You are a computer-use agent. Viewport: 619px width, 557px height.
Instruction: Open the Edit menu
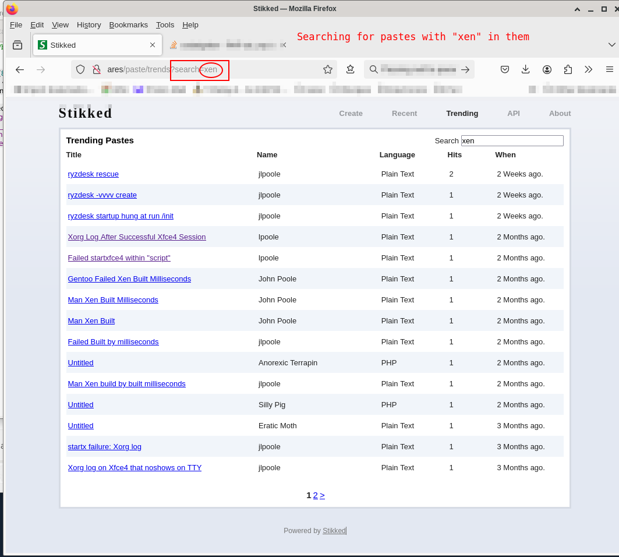pyautogui.click(x=37, y=25)
